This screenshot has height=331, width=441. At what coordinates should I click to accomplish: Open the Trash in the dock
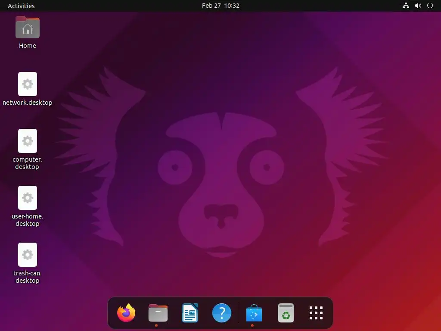(x=286, y=313)
